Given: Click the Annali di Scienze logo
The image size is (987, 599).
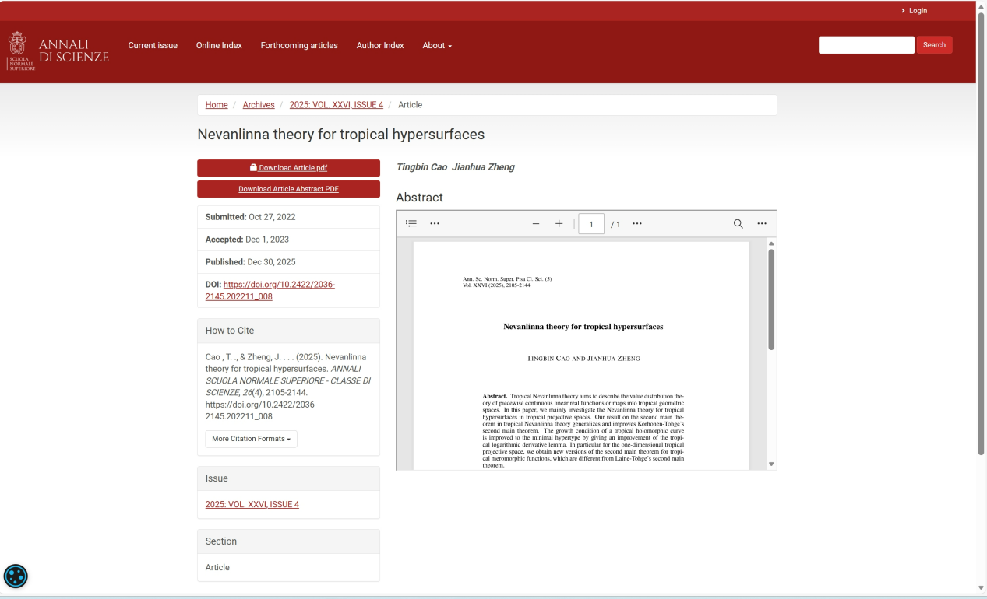Looking at the screenshot, I should click(58, 51).
